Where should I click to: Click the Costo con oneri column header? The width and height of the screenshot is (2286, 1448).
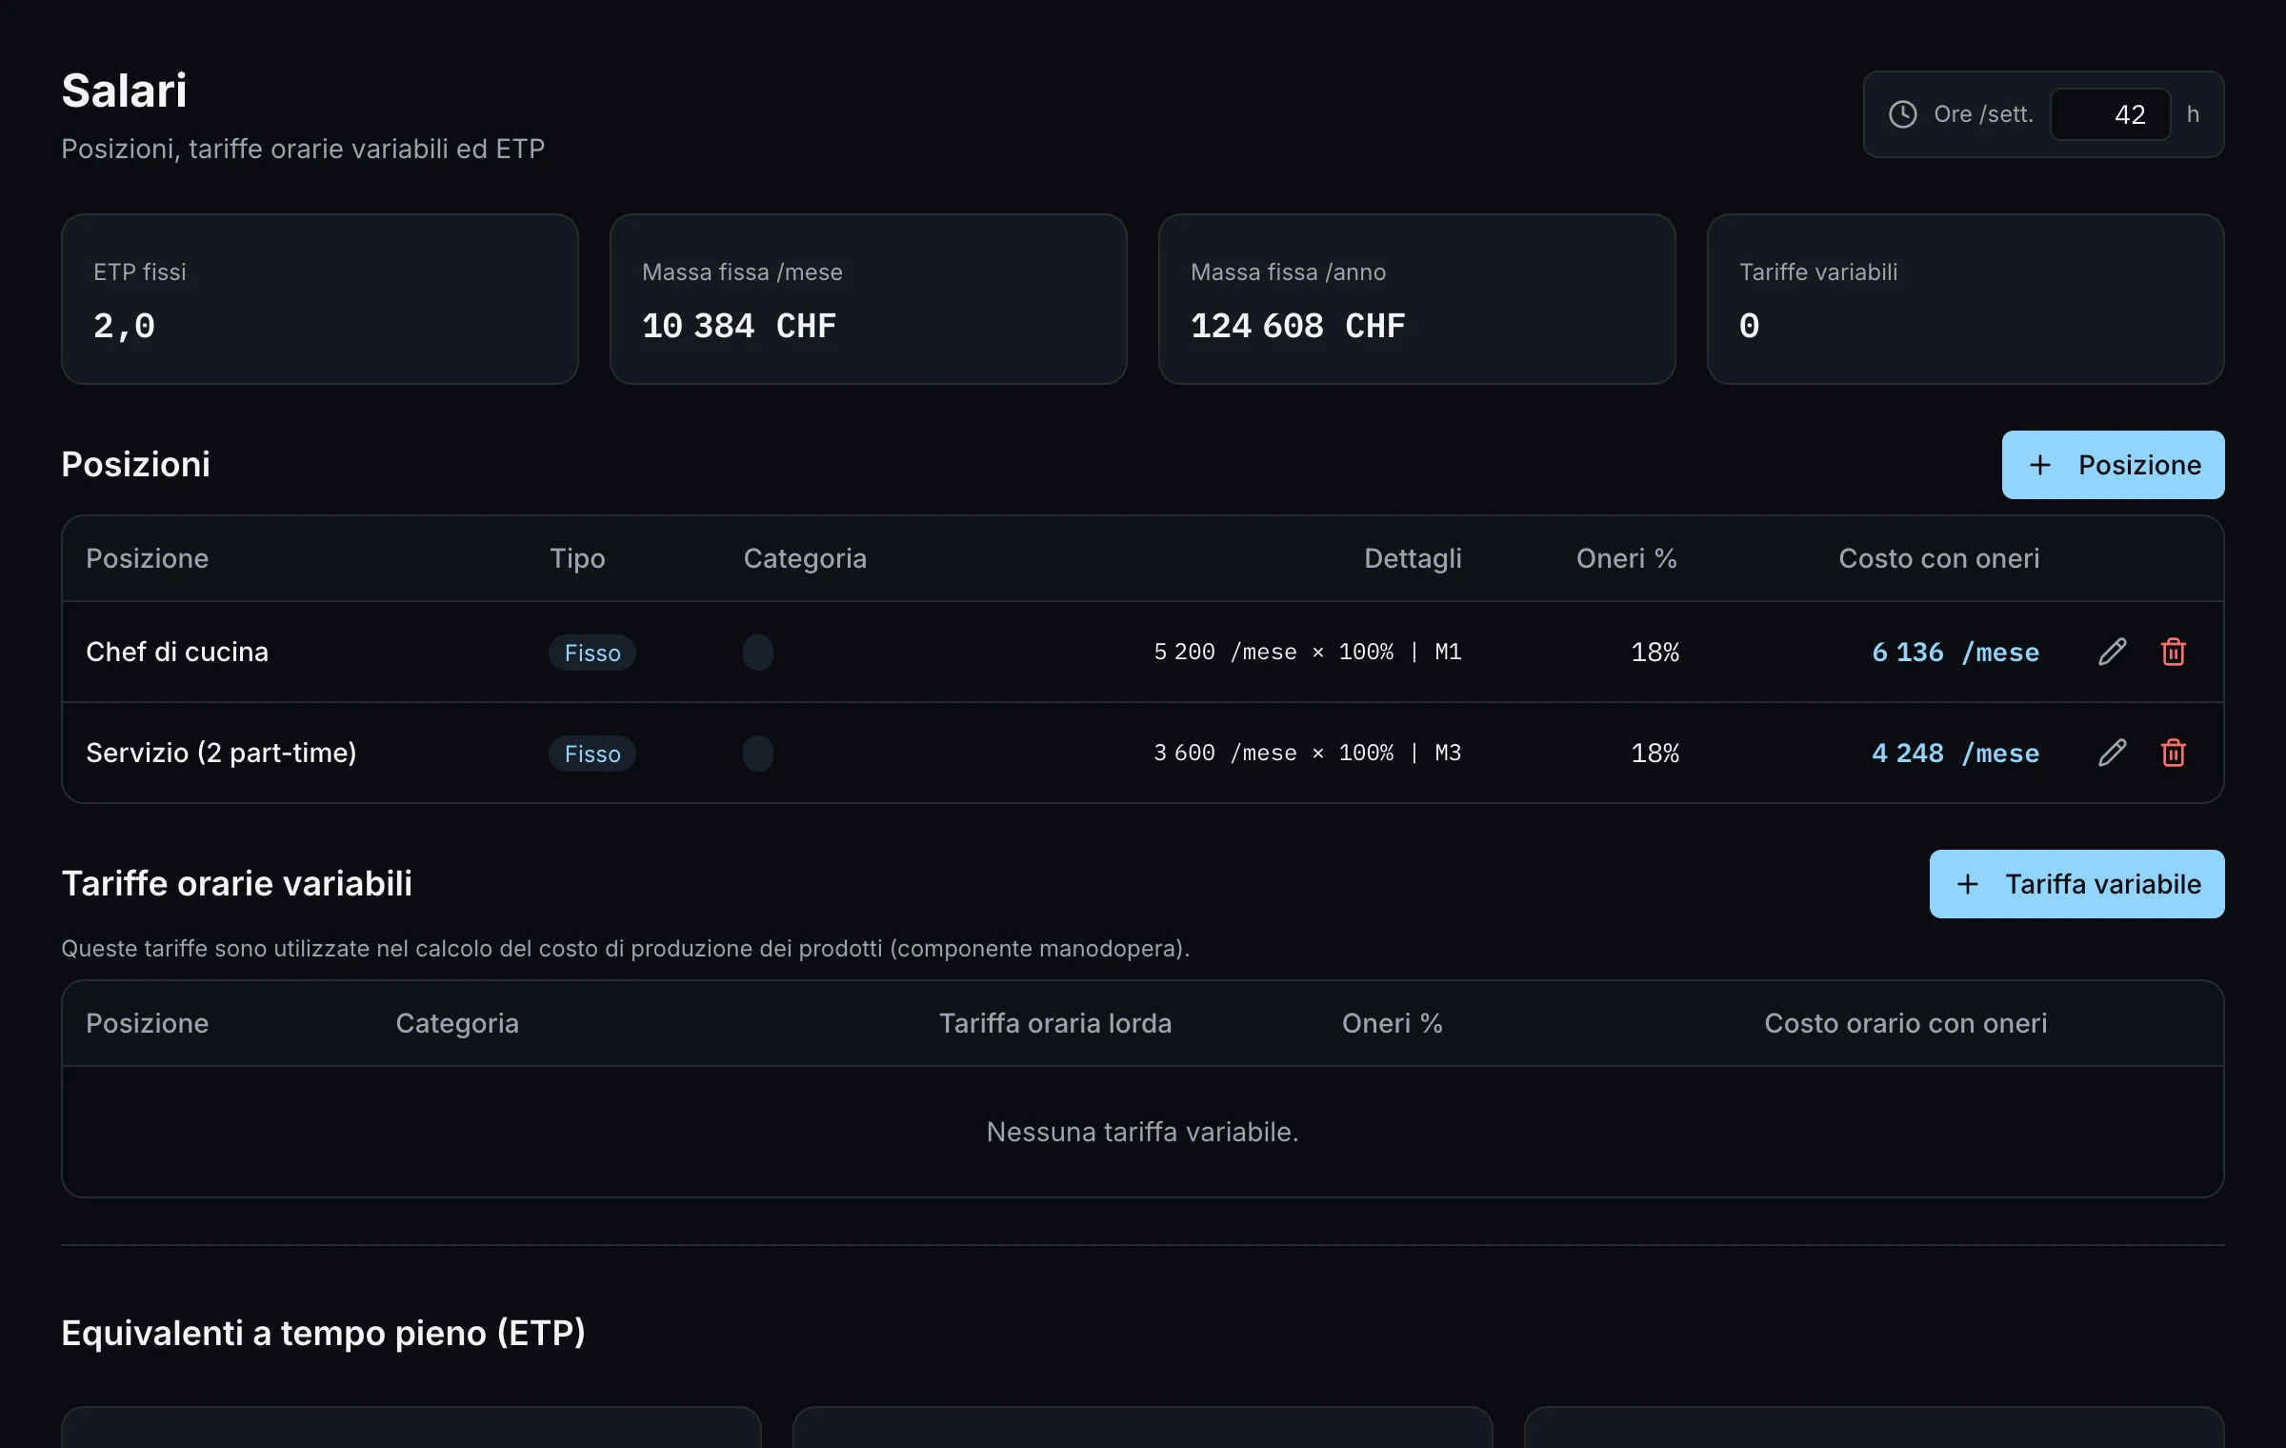click(1938, 558)
